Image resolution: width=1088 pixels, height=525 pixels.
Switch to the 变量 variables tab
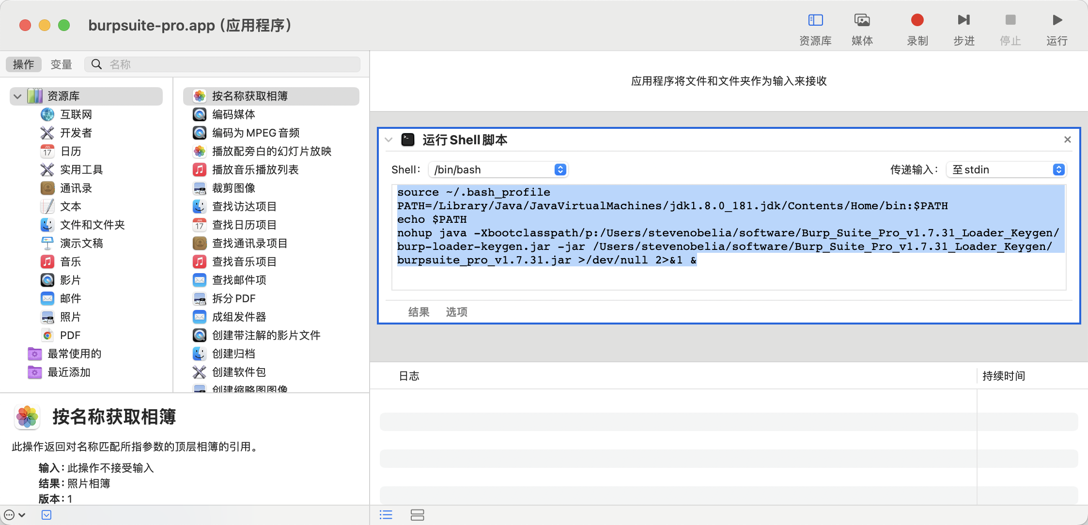click(61, 64)
